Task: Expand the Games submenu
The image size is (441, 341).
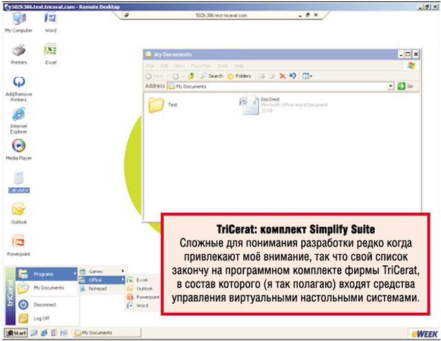Action: (102, 271)
